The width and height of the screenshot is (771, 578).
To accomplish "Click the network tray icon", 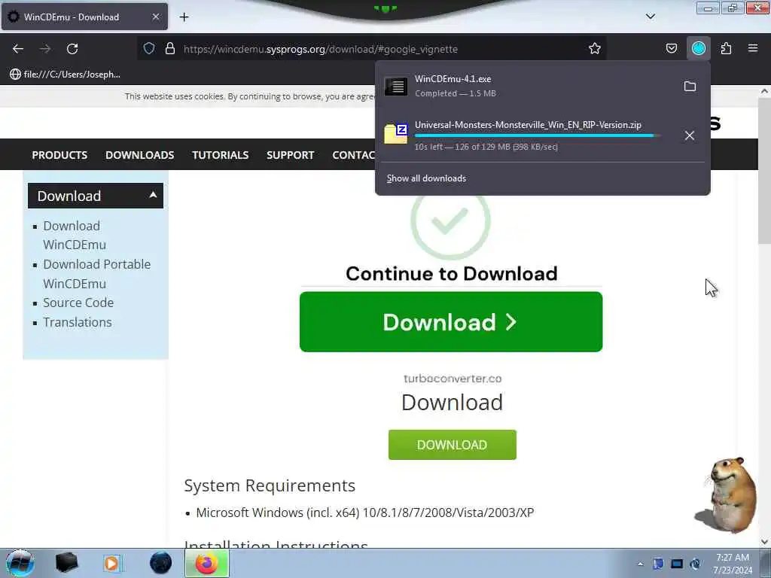I will tap(677, 564).
